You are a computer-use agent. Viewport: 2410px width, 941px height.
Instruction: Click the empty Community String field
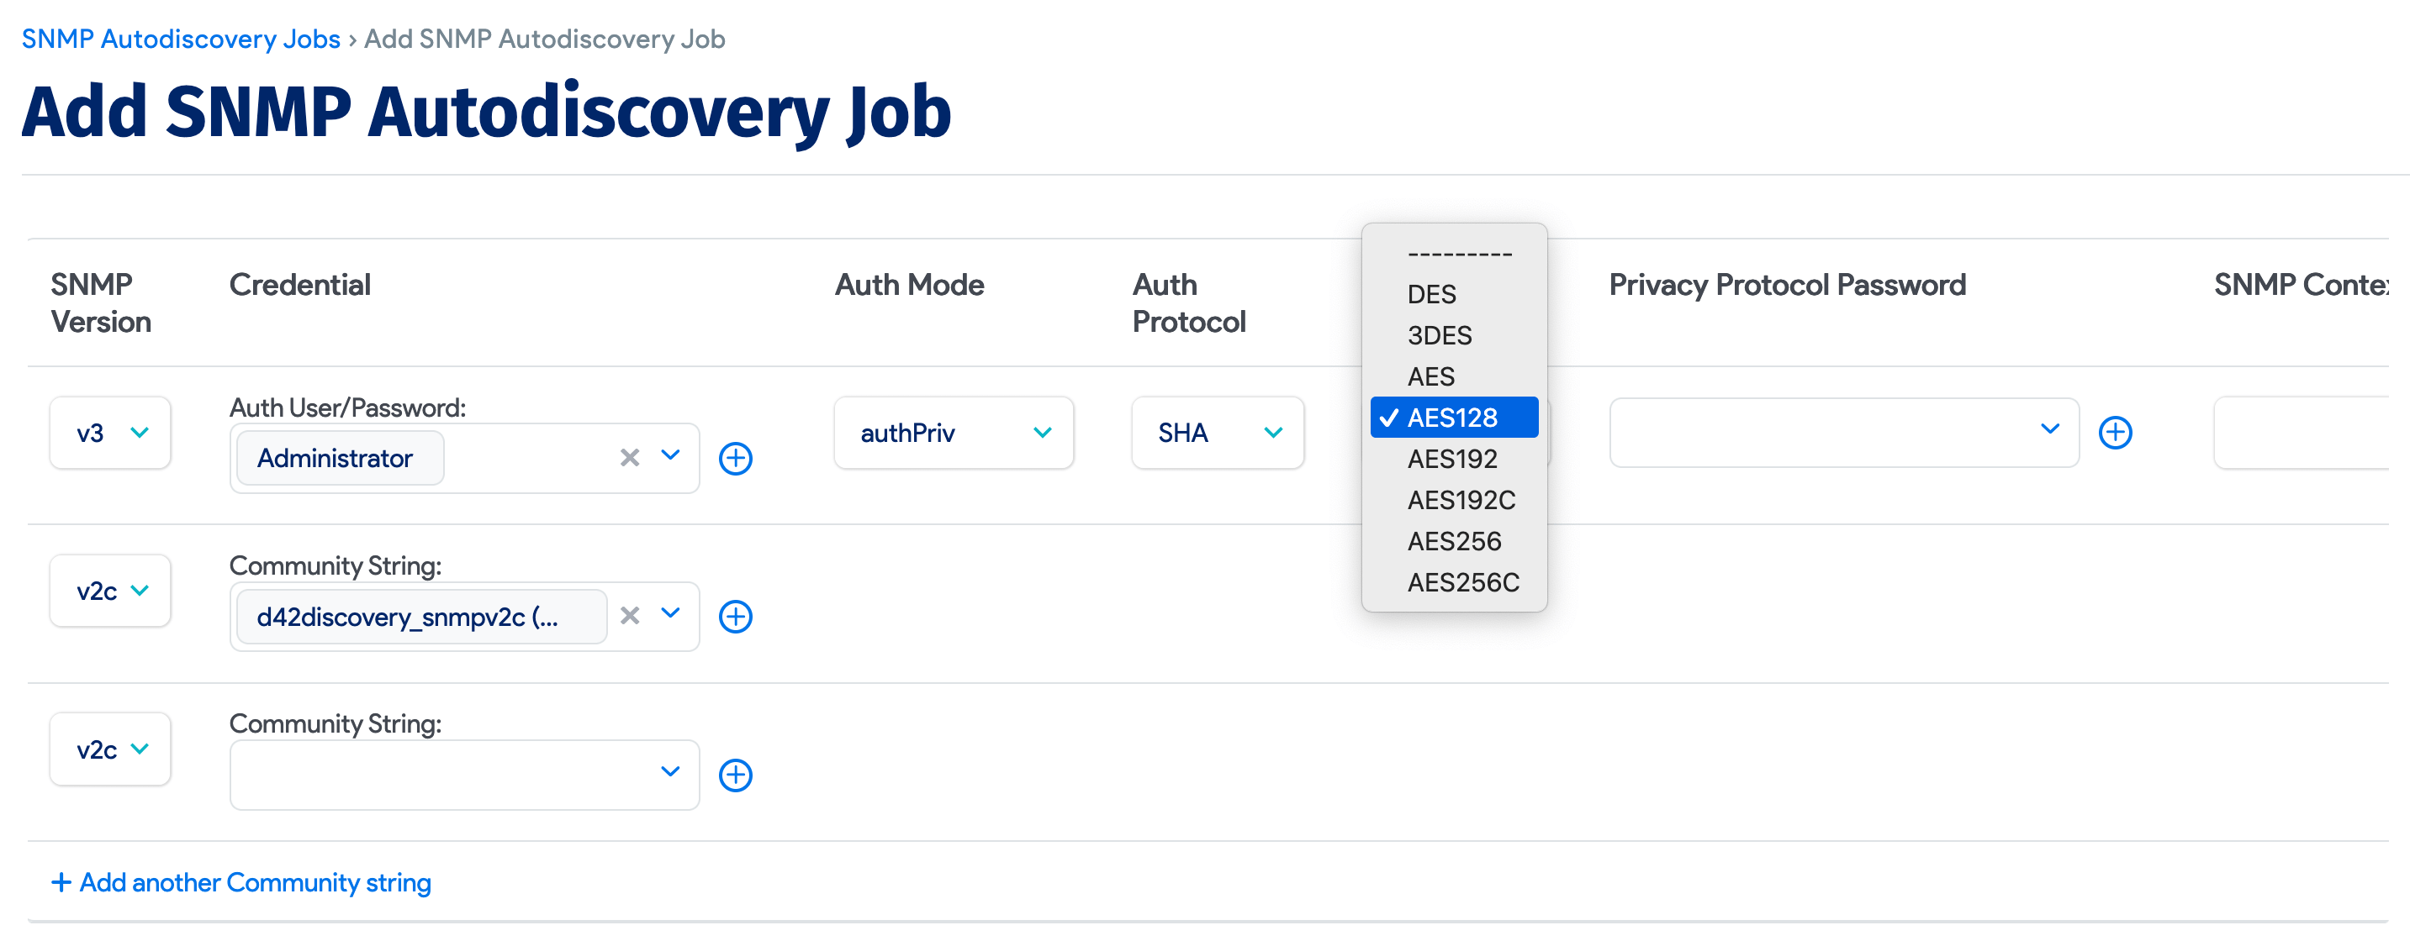click(x=440, y=774)
